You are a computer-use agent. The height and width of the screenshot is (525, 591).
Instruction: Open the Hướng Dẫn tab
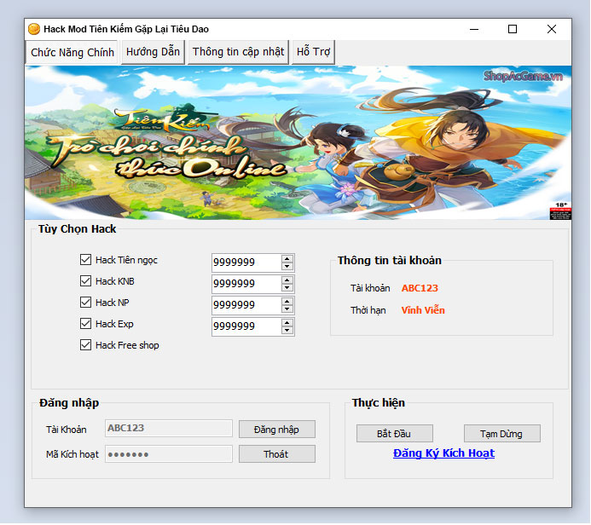point(153,52)
